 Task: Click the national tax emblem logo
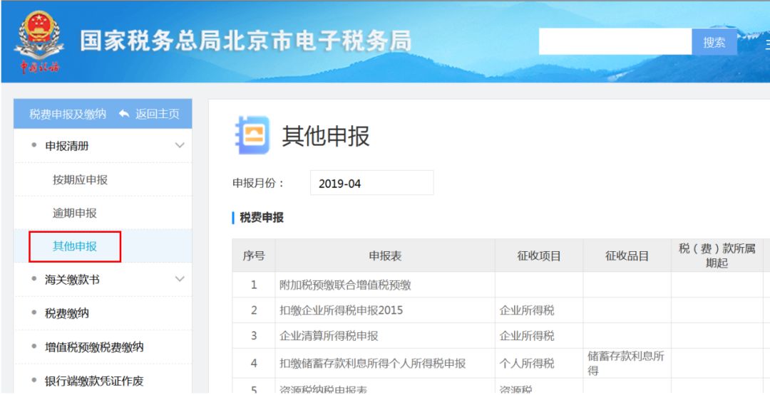(x=38, y=41)
